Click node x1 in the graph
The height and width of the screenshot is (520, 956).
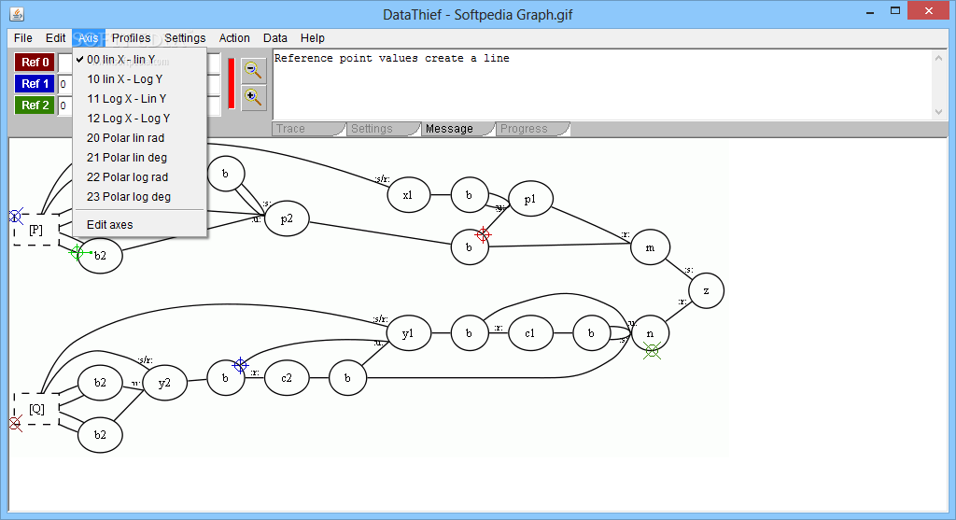coord(408,195)
